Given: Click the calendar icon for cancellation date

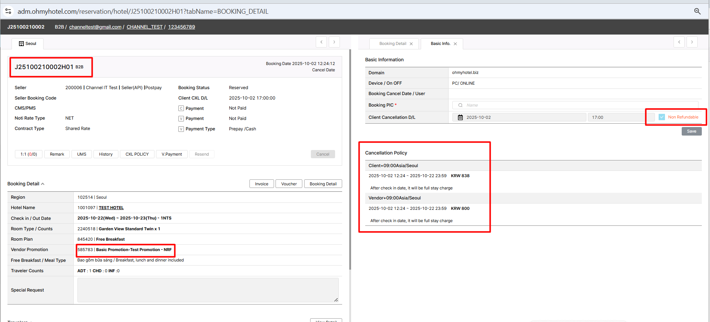Looking at the screenshot, I should click(460, 117).
